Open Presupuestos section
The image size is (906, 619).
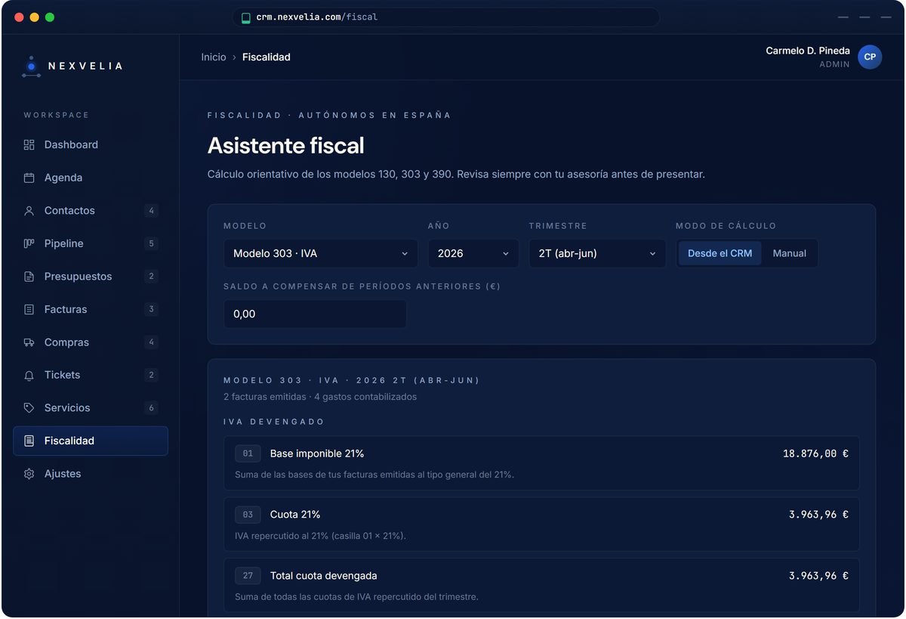[x=91, y=277]
